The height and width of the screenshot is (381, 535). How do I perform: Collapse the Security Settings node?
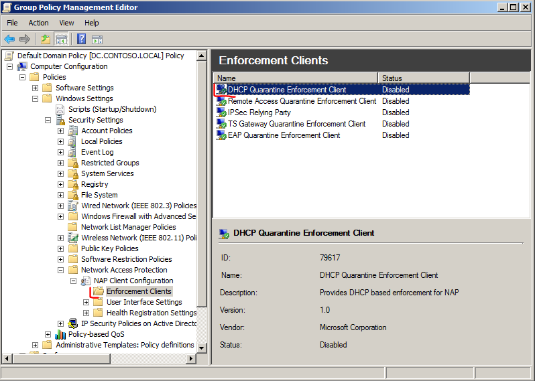click(x=48, y=120)
